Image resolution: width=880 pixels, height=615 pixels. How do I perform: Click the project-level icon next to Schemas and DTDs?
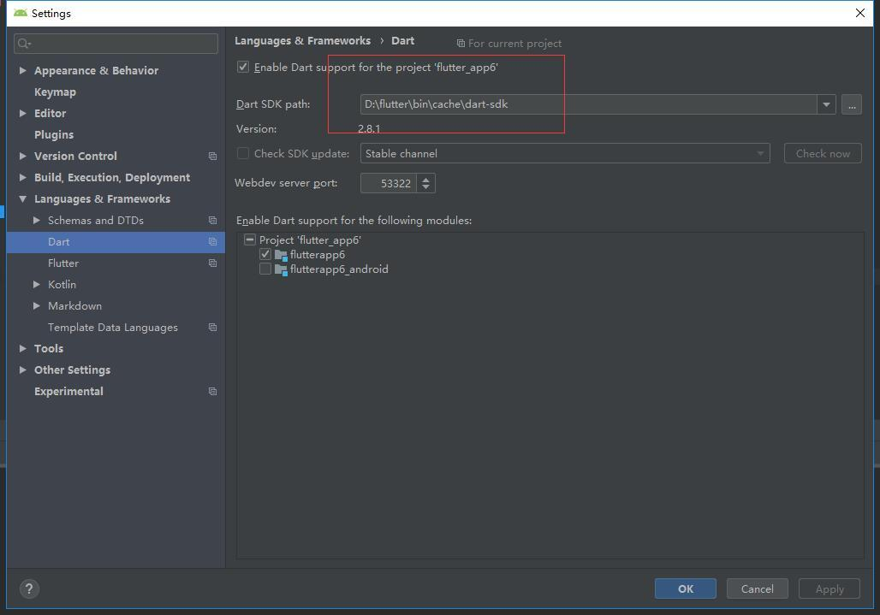click(212, 221)
